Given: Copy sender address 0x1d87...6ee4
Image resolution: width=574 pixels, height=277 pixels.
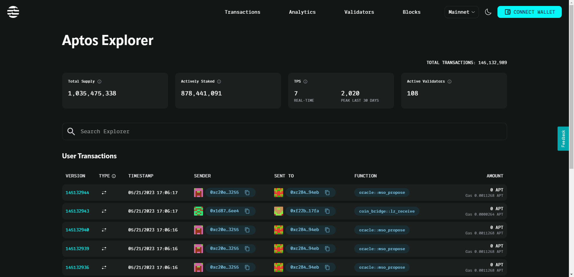Looking at the screenshot, I should coord(247,211).
